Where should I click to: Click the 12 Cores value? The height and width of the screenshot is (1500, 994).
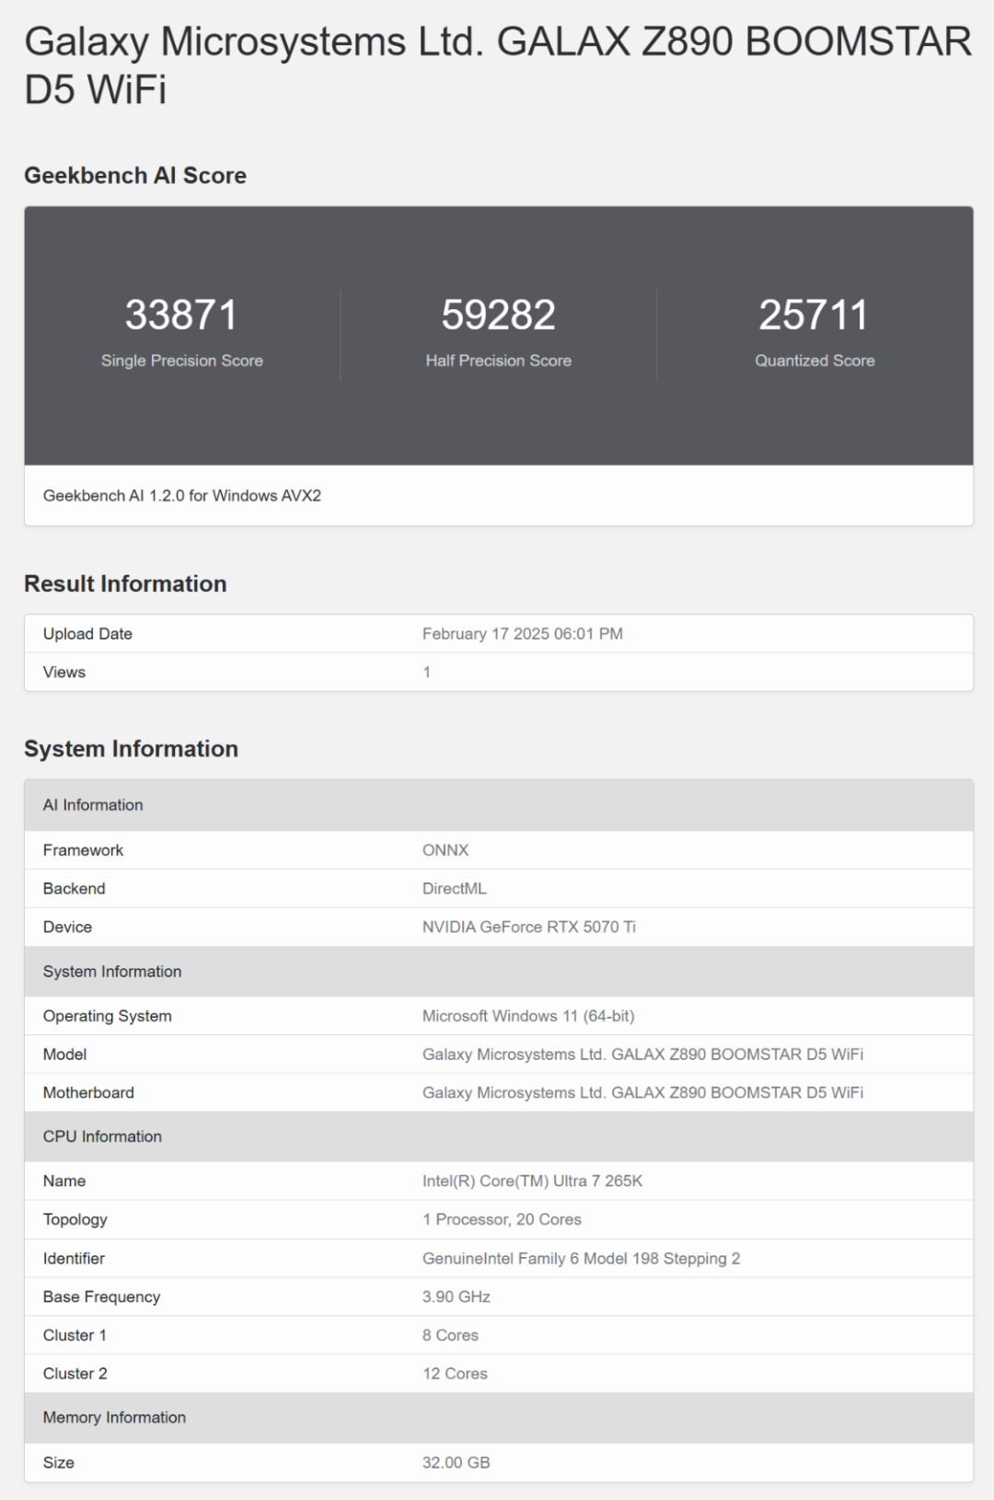(455, 1374)
